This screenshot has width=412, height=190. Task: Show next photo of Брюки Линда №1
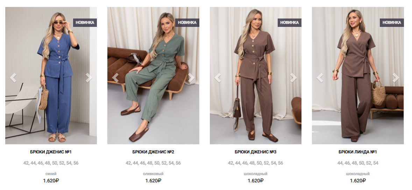click(x=396, y=78)
